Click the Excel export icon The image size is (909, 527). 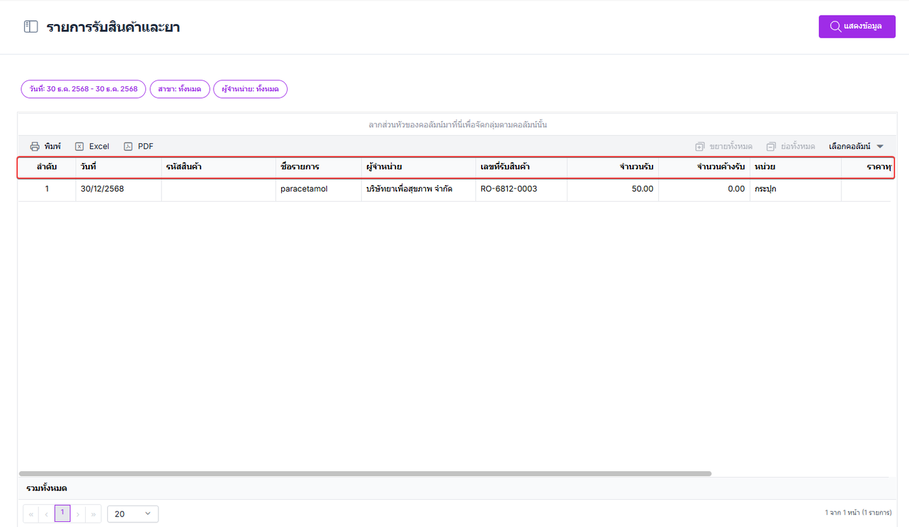click(x=79, y=147)
